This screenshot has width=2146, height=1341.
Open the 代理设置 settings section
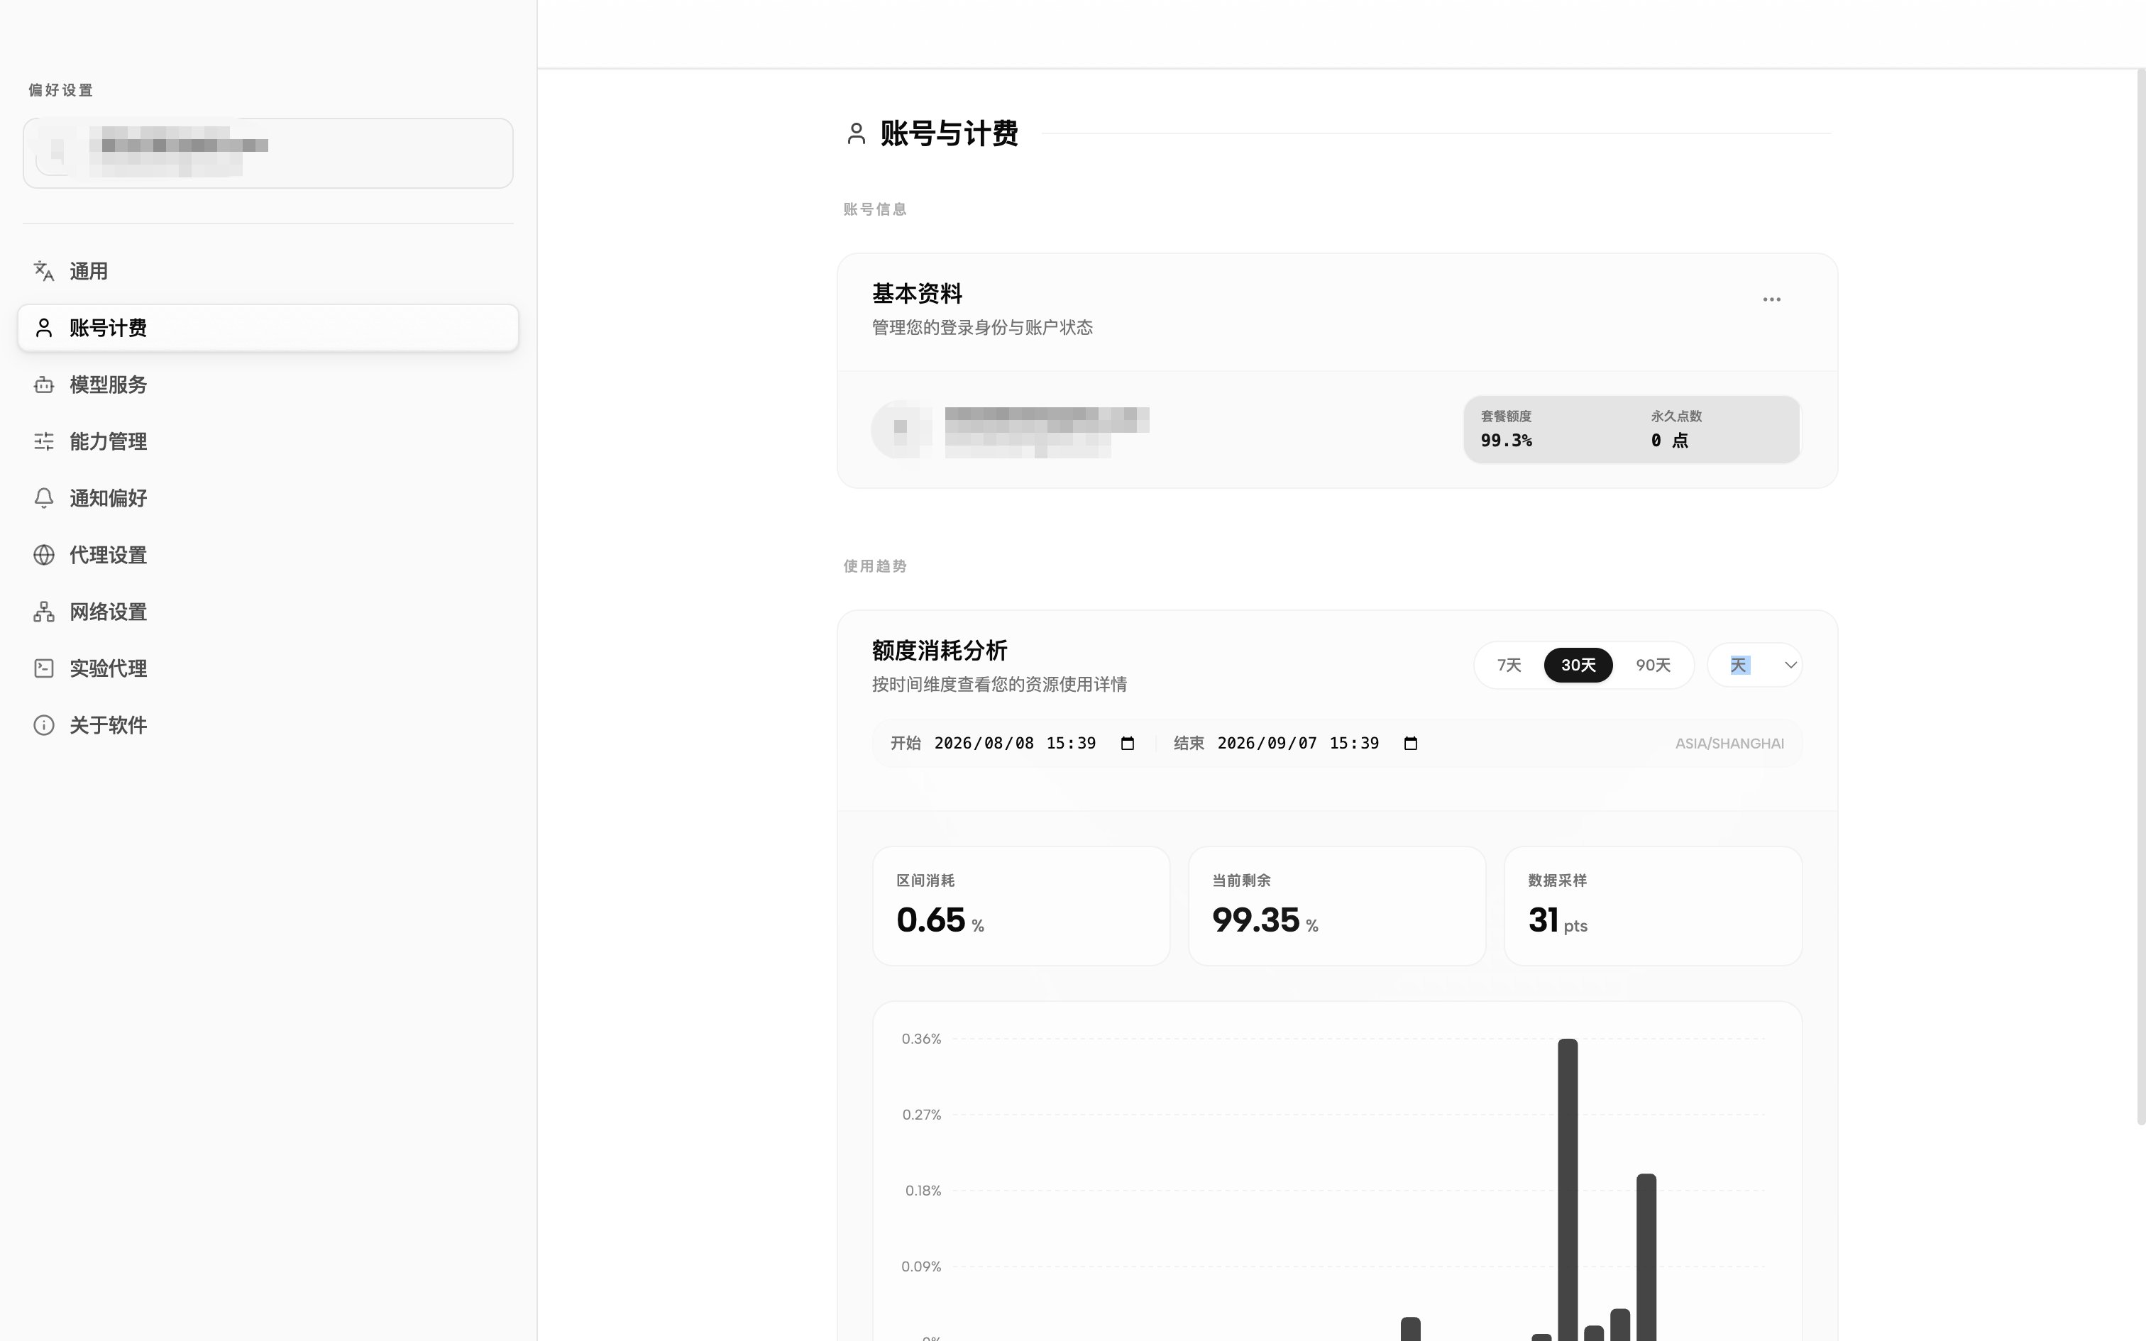click(x=268, y=555)
